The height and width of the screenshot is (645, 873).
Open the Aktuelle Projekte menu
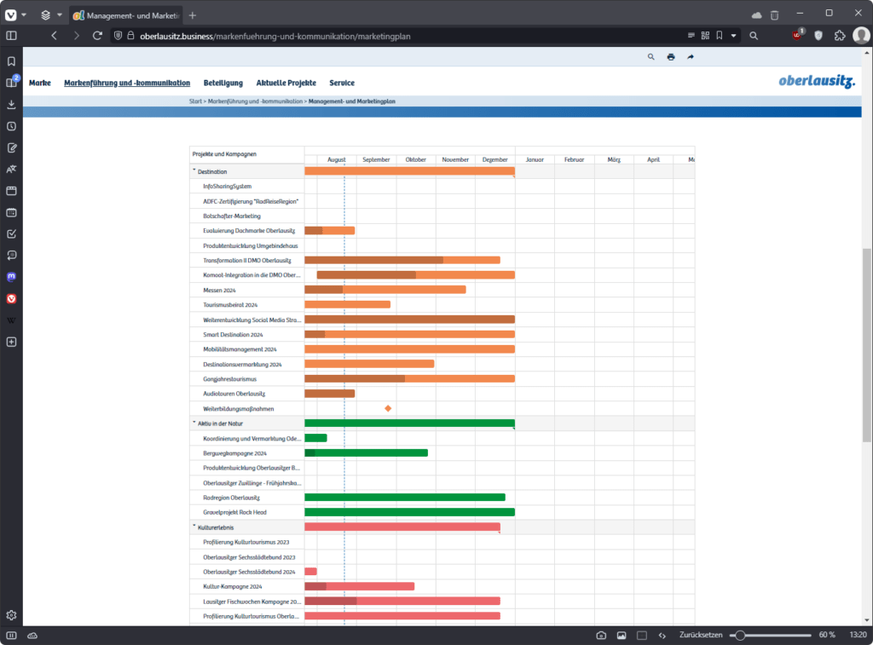pos(286,83)
